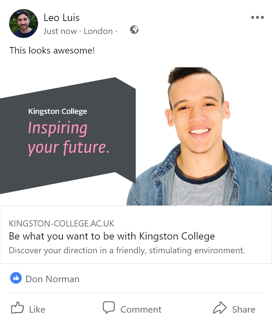272x322 pixels.
Task: Click Leo Luis's profile picture
Action: pos(23,24)
